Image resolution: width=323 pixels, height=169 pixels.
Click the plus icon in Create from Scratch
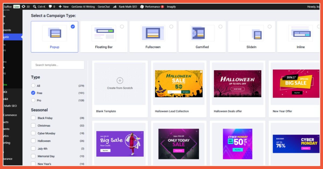(x=120, y=80)
